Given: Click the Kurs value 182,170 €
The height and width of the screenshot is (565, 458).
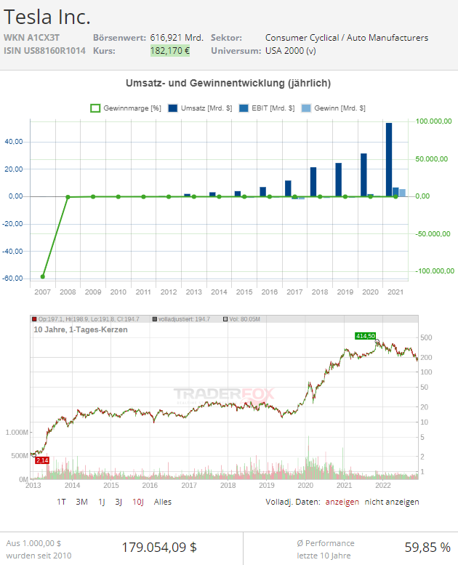Looking at the screenshot, I should pyautogui.click(x=169, y=50).
